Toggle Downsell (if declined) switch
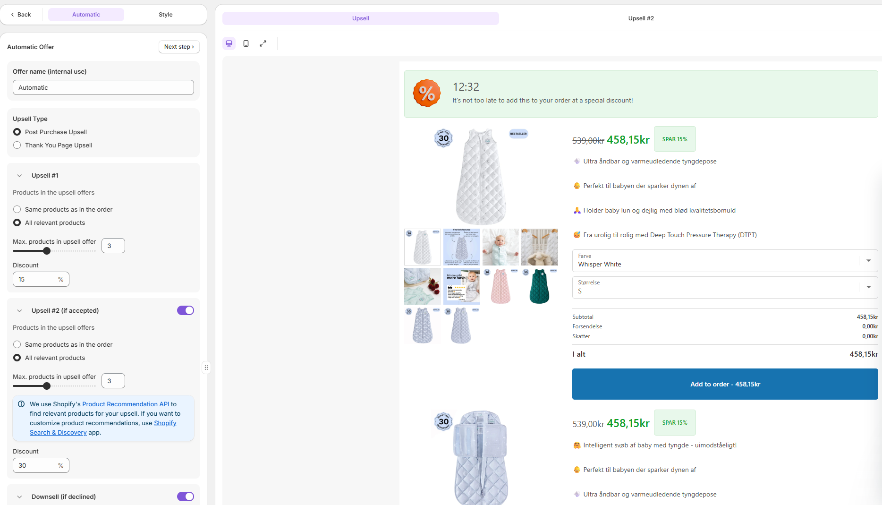The image size is (882, 505). pos(186,496)
